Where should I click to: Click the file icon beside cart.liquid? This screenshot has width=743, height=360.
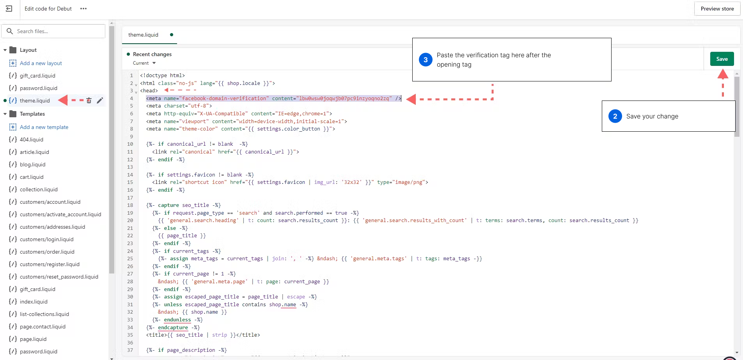(x=13, y=177)
